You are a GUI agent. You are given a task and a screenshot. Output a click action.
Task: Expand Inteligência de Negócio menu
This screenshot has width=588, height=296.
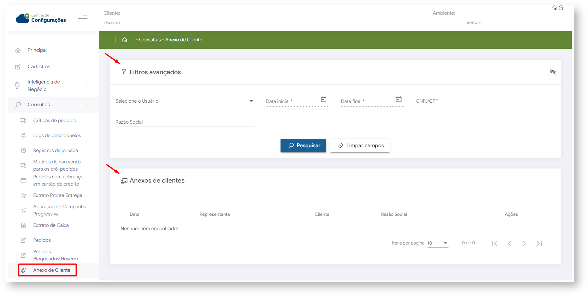(51, 86)
